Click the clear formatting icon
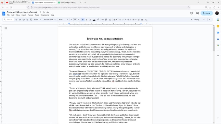221x124 pixels. click(x=146, y=20)
